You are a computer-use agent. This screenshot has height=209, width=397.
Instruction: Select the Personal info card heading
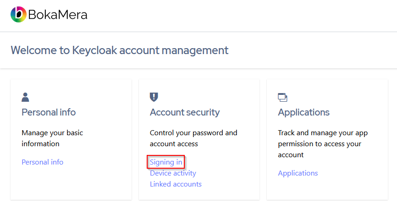[x=49, y=112]
